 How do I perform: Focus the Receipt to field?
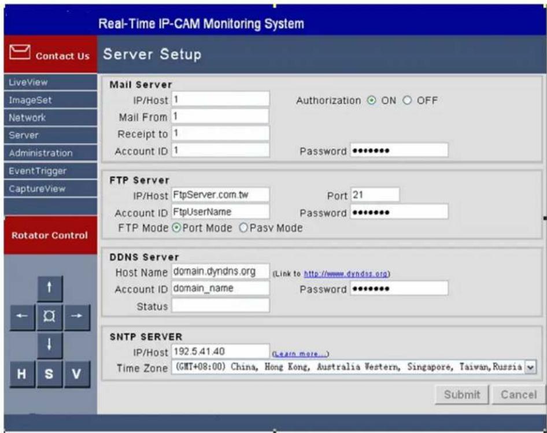pos(220,134)
